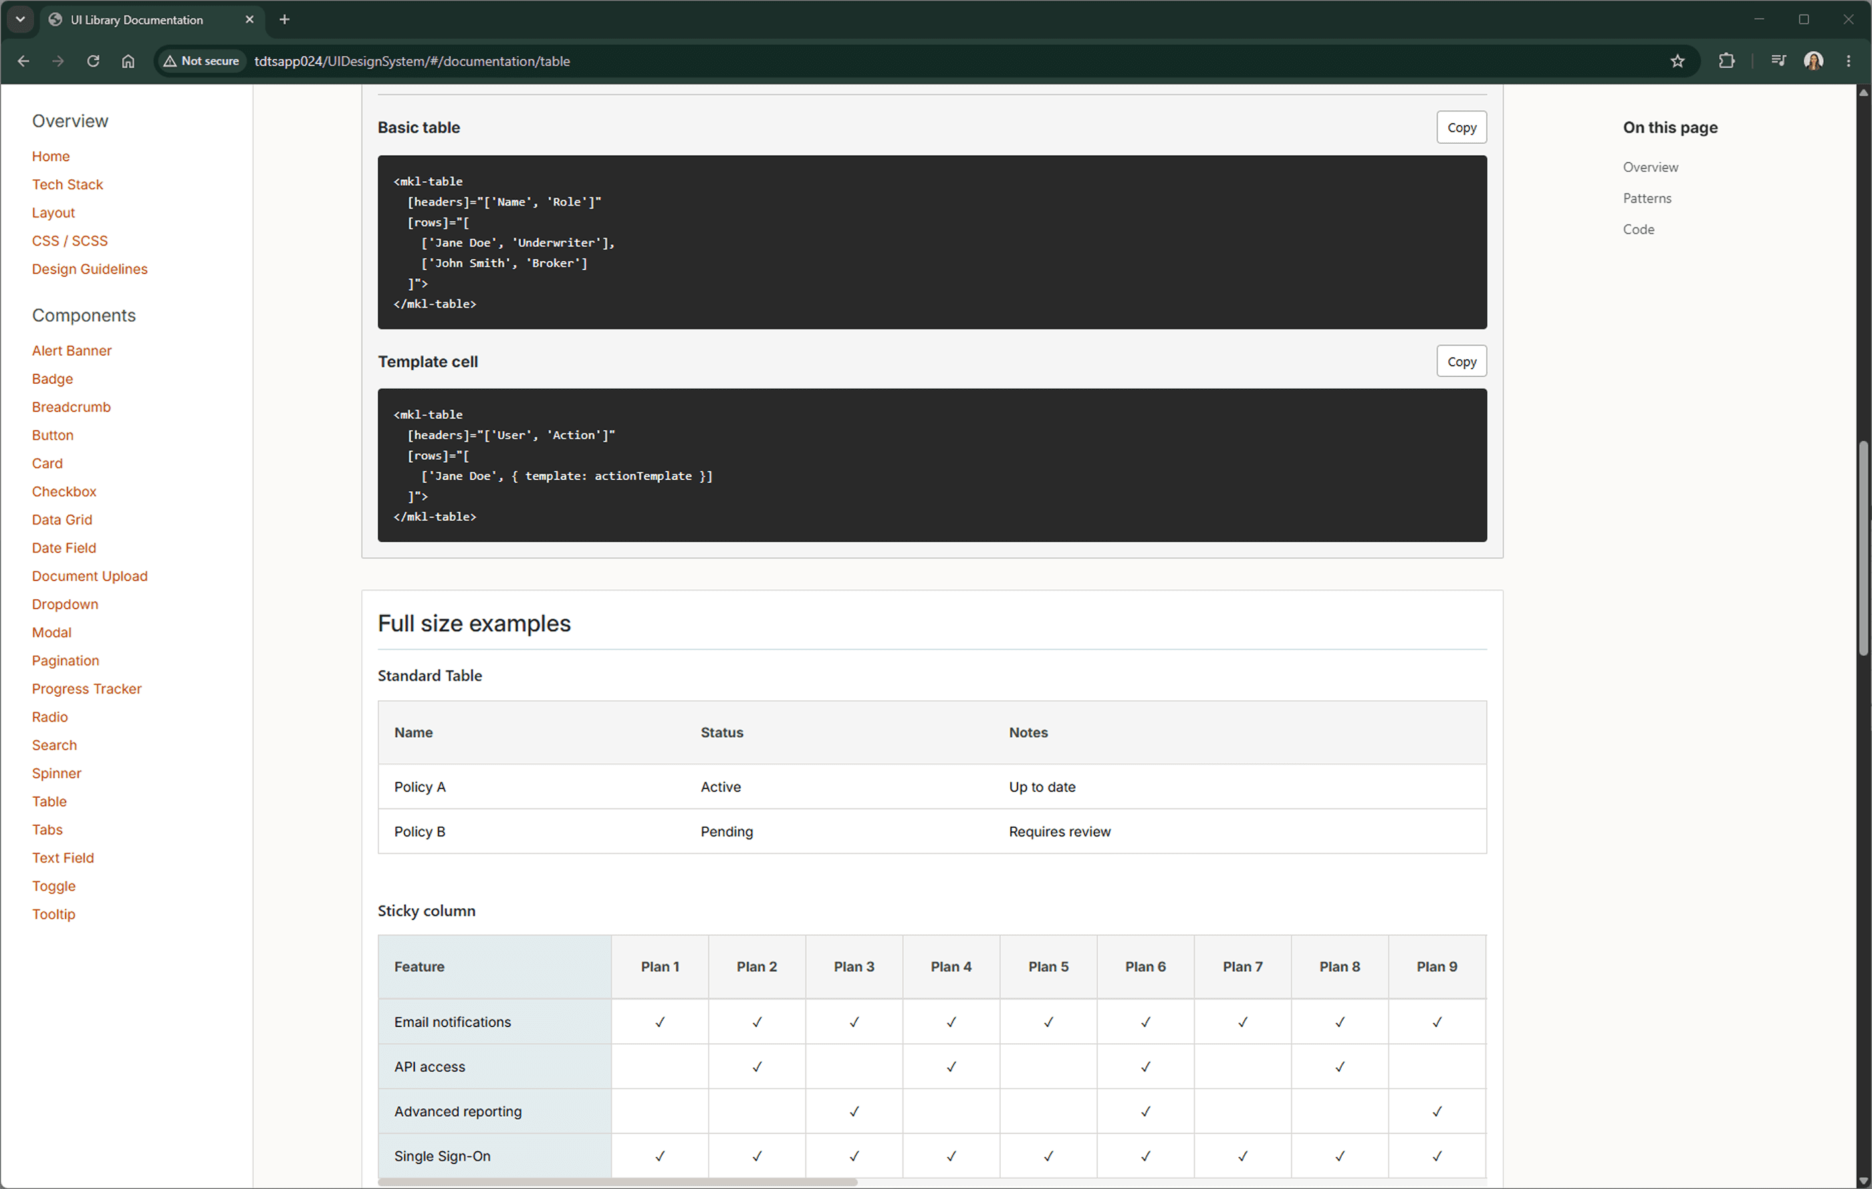Click the browser forward arrow
This screenshot has height=1189, width=1872.
pos(58,61)
